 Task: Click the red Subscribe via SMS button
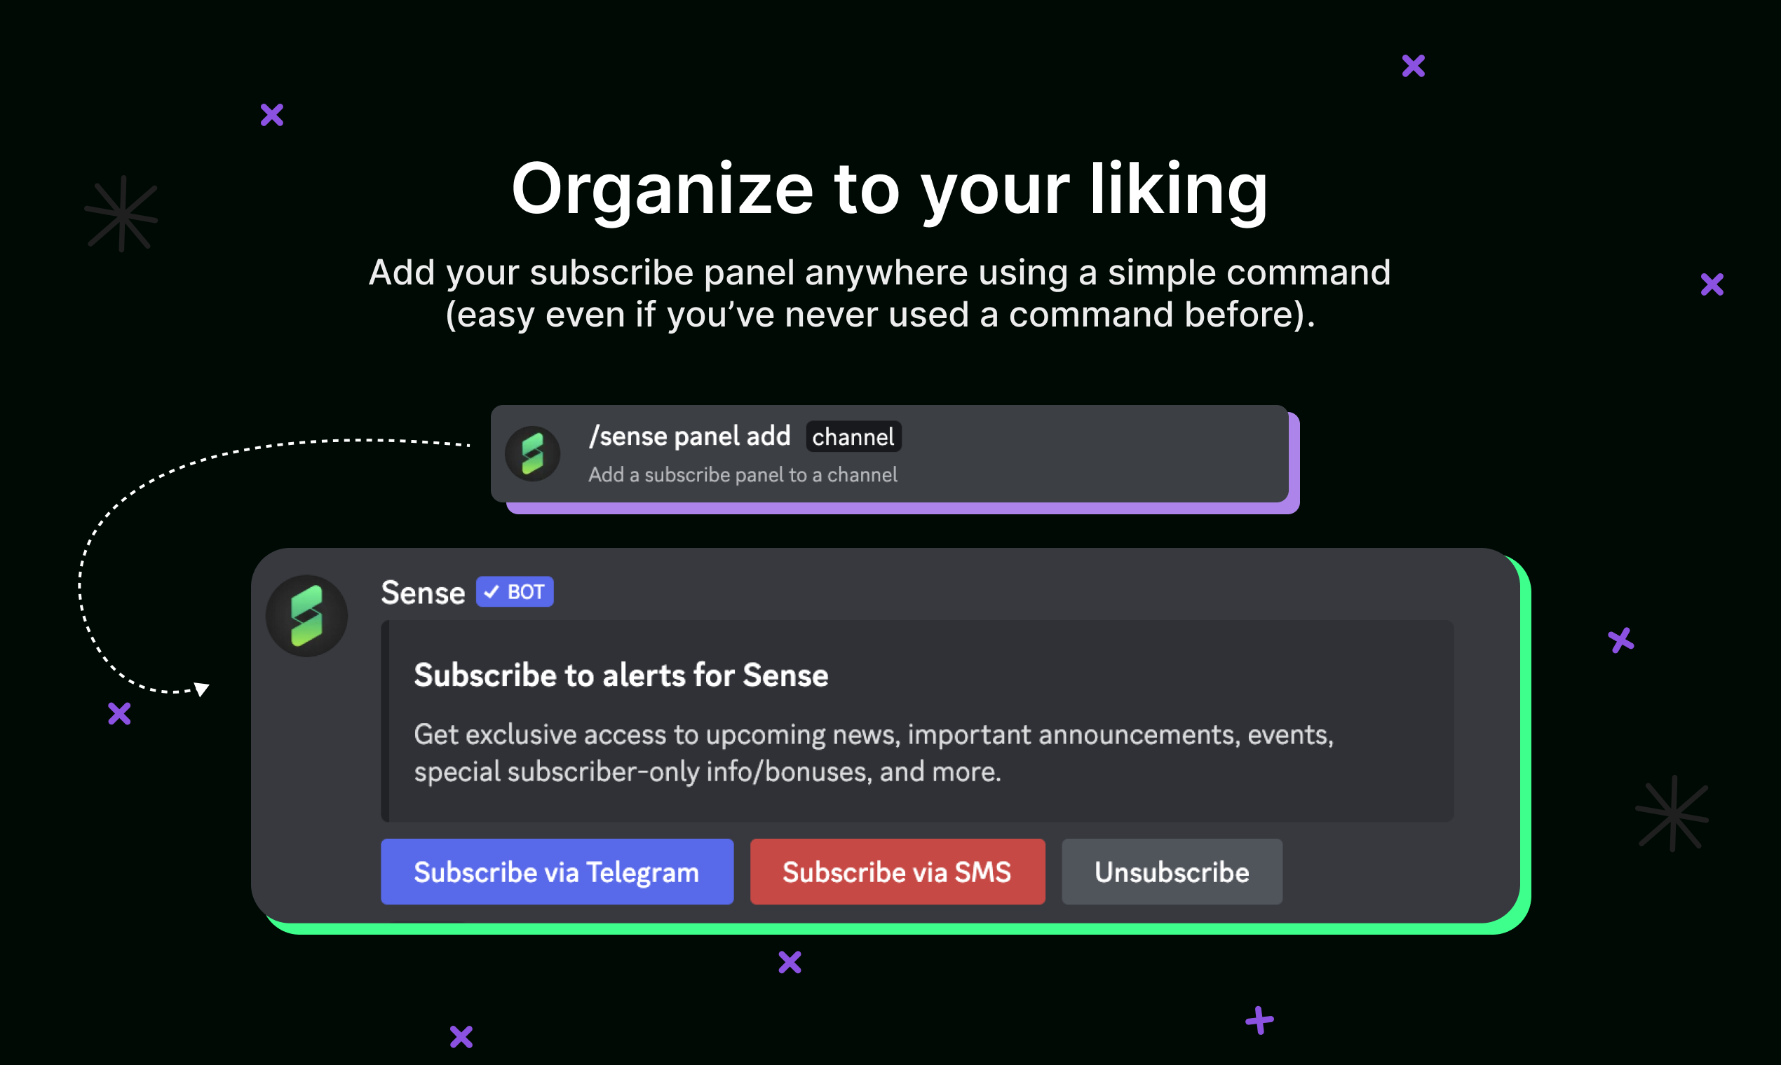pos(897,872)
